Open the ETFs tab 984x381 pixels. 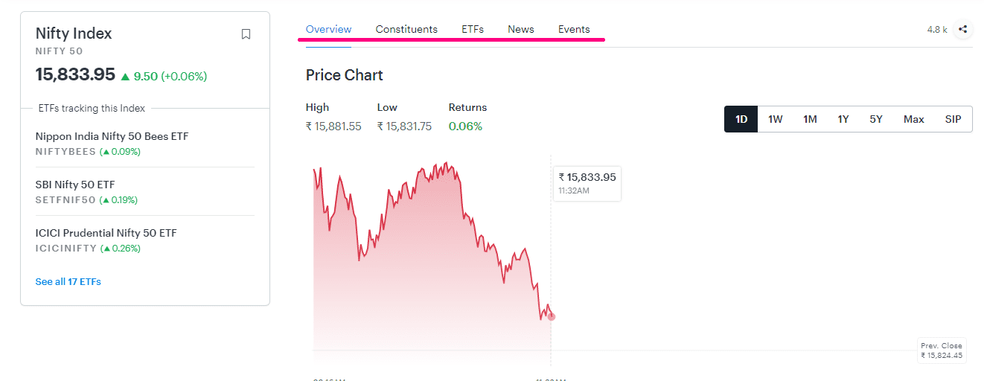click(473, 29)
